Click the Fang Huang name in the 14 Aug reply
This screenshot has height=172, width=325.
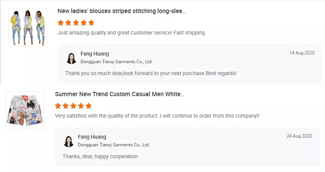[95, 54]
